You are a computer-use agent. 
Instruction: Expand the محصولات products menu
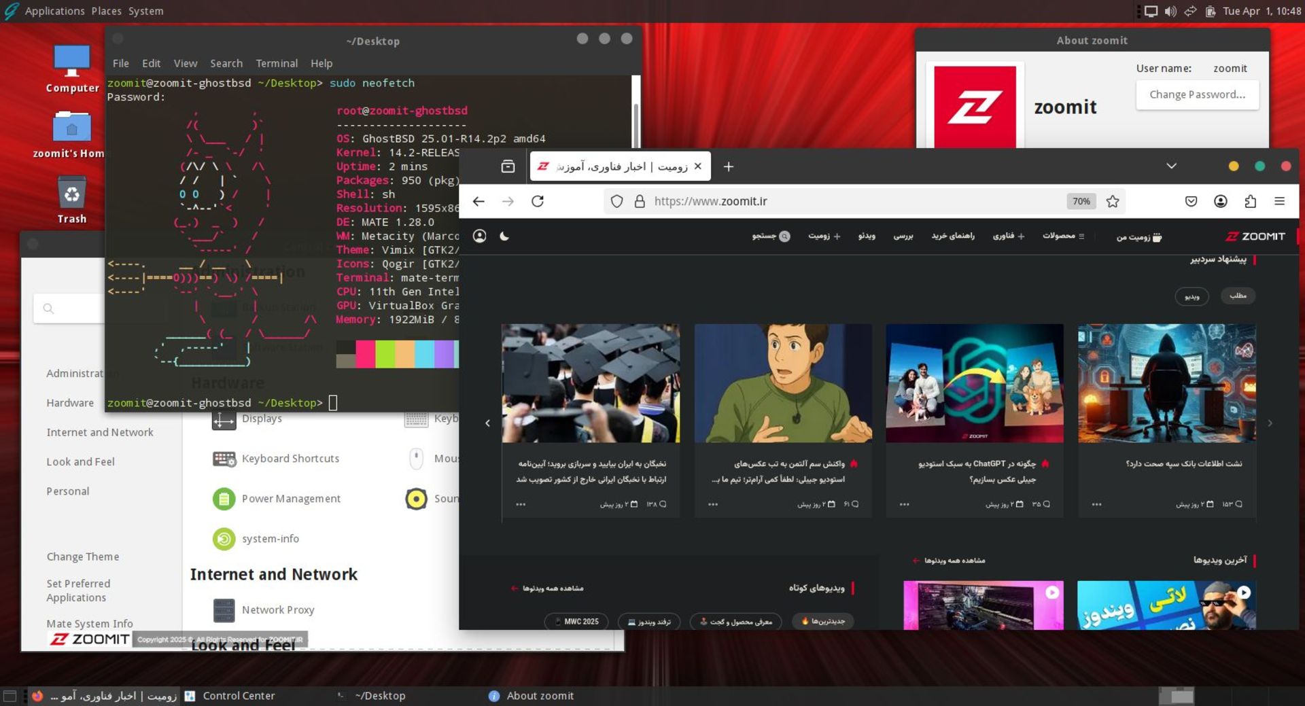[1063, 236]
